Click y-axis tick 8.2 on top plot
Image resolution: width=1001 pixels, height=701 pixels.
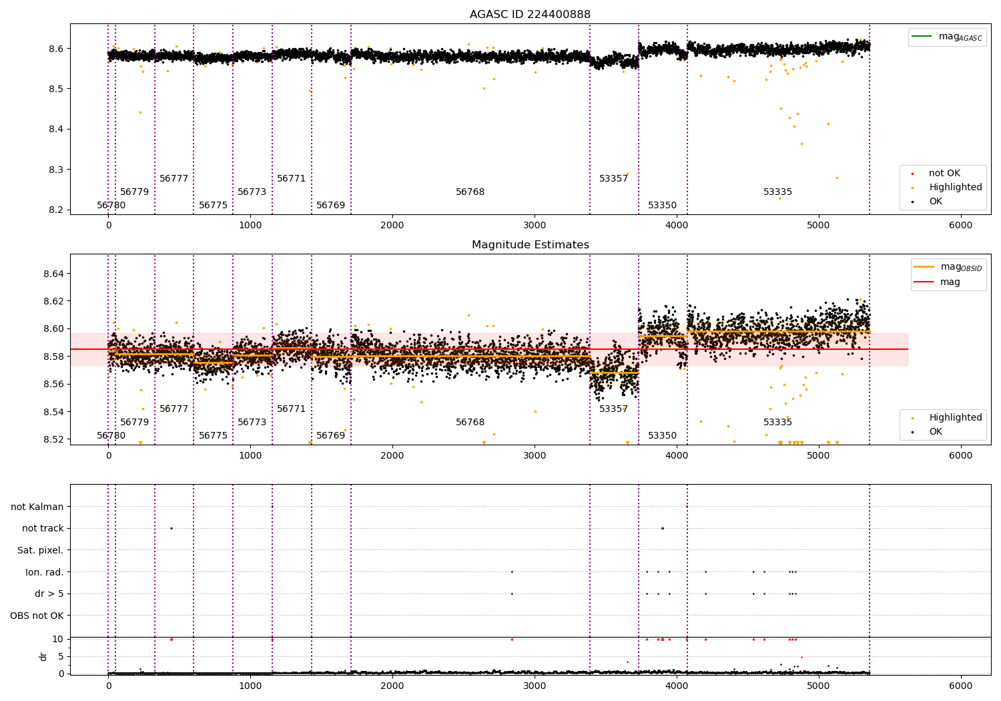click(x=56, y=210)
